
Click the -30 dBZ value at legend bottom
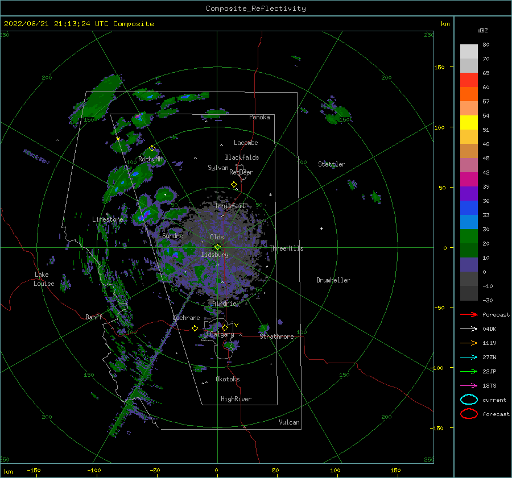[x=488, y=300]
